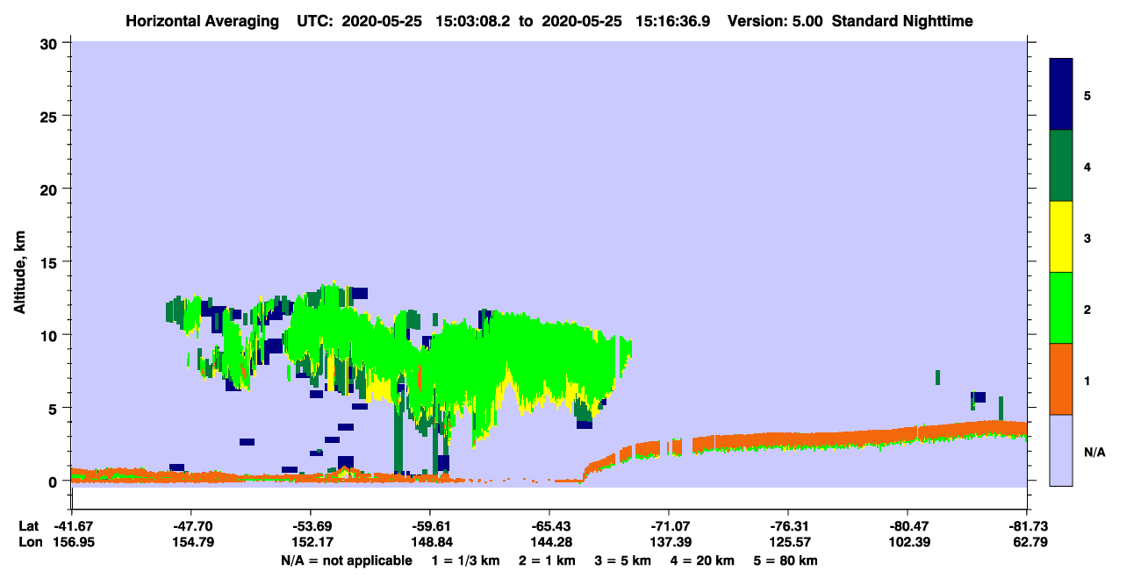
Task: Click the y-axis tick label 25
Action: coord(51,116)
